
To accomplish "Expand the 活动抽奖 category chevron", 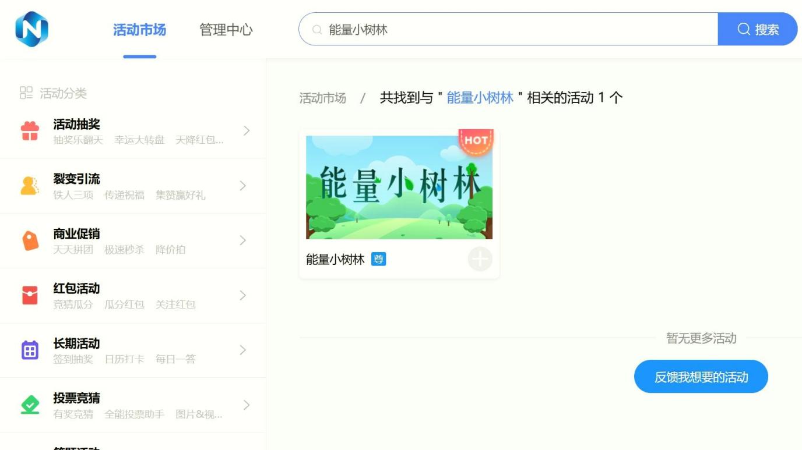I will (247, 130).
